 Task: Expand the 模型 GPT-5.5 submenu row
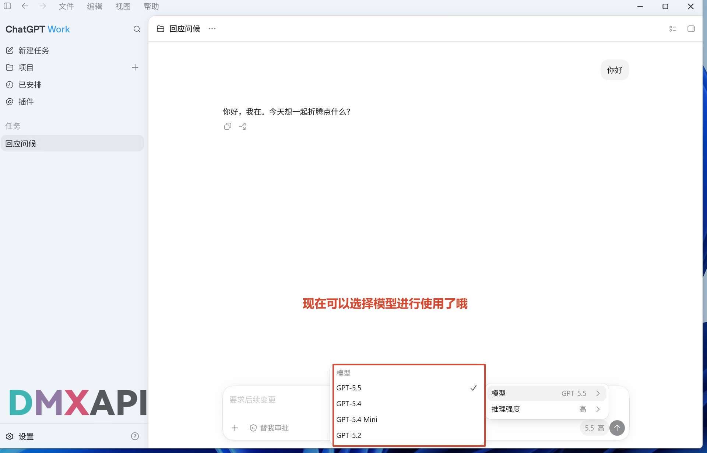pyautogui.click(x=547, y=393)
